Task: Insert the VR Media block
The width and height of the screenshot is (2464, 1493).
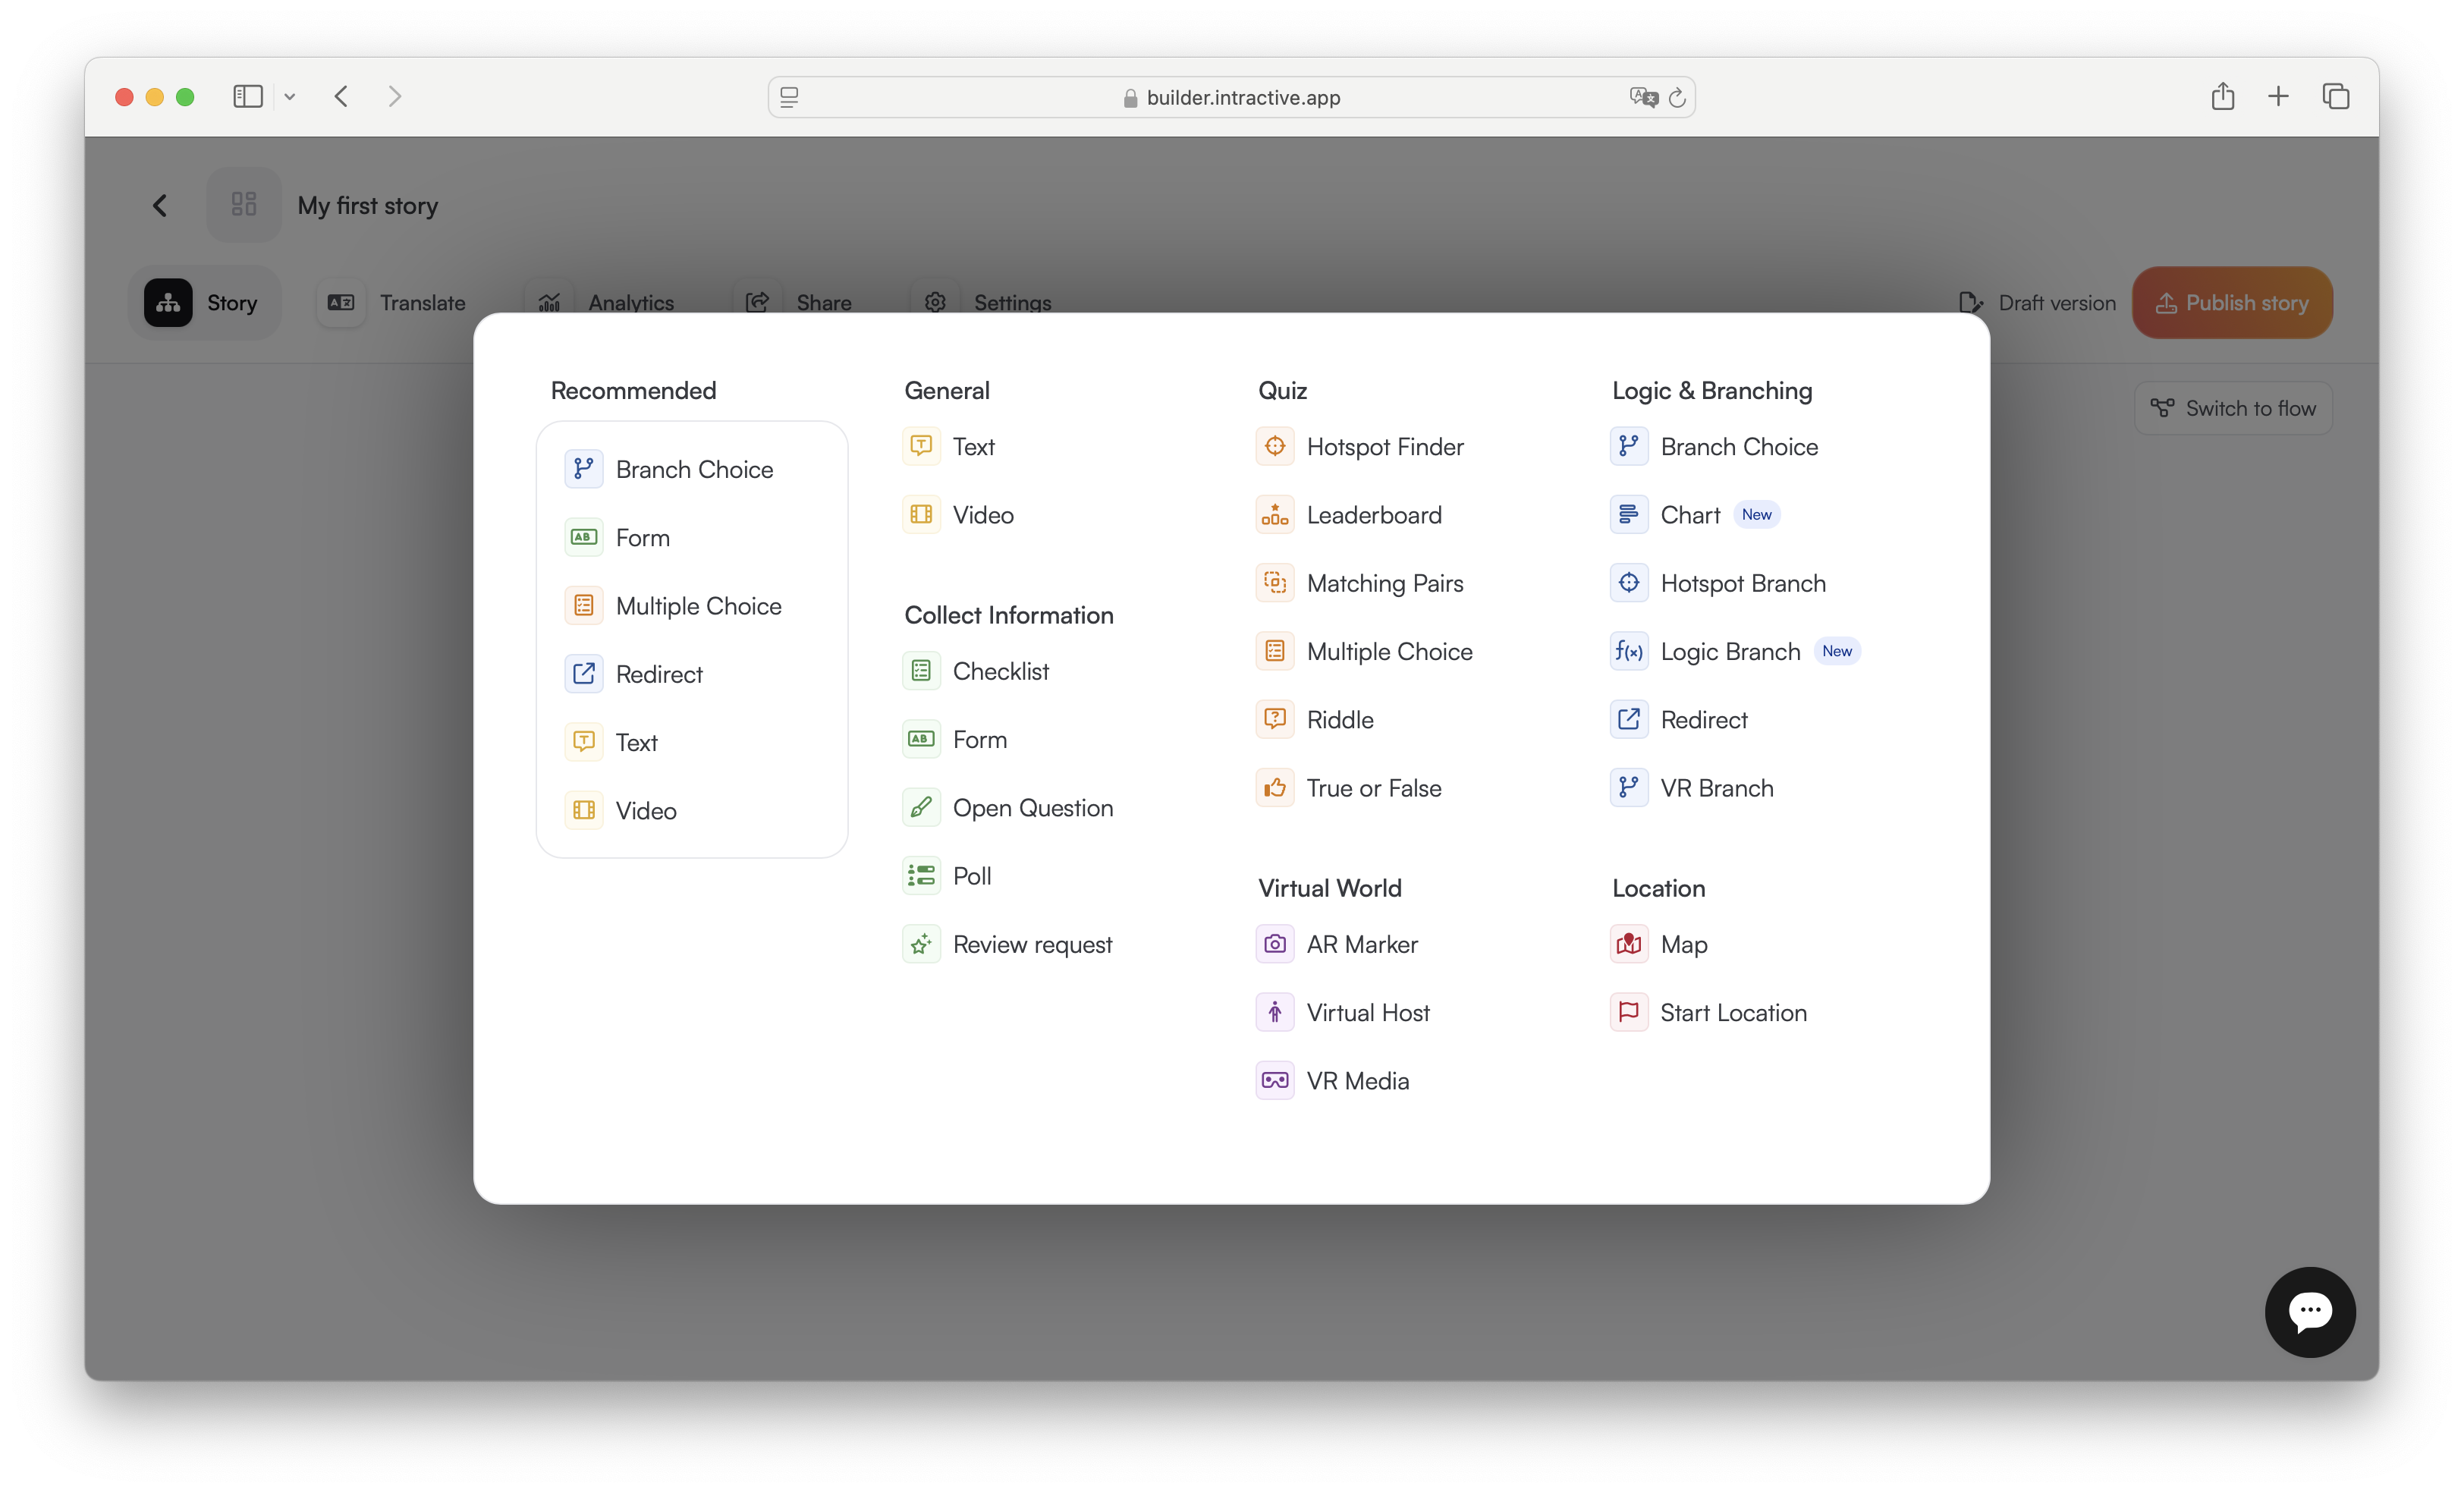Action: 1357,1081
